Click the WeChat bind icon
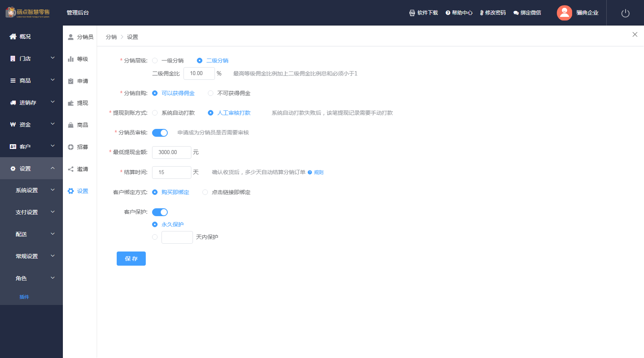This screenshot has width=644, height=358. (x=516, y=13)
